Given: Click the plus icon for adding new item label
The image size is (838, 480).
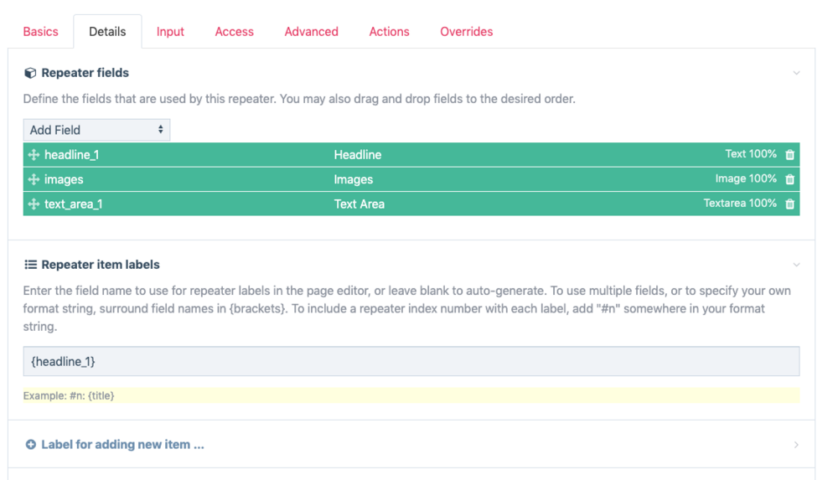Looking at the screenshot, I should coord(30,445).
